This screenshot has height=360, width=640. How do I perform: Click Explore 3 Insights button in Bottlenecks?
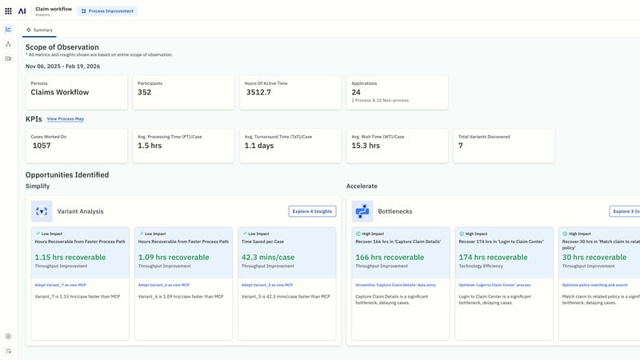pos(625,211)
